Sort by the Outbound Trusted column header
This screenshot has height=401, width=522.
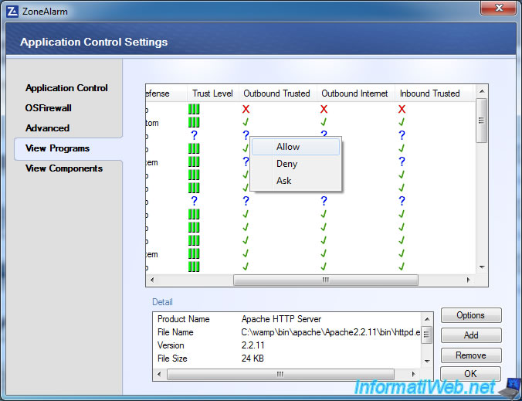point(277,93)
